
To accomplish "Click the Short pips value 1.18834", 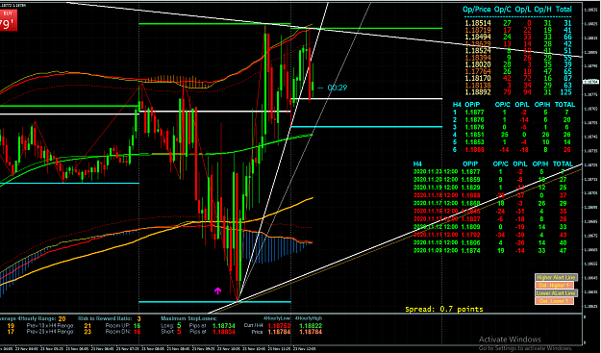I will (x=224, y=332).
